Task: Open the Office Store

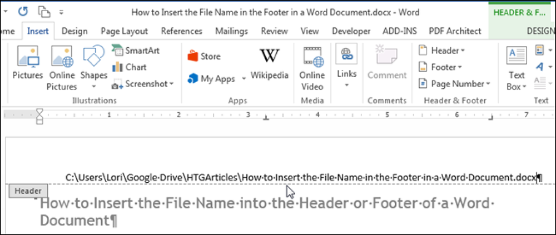Action: coord(204,56)
